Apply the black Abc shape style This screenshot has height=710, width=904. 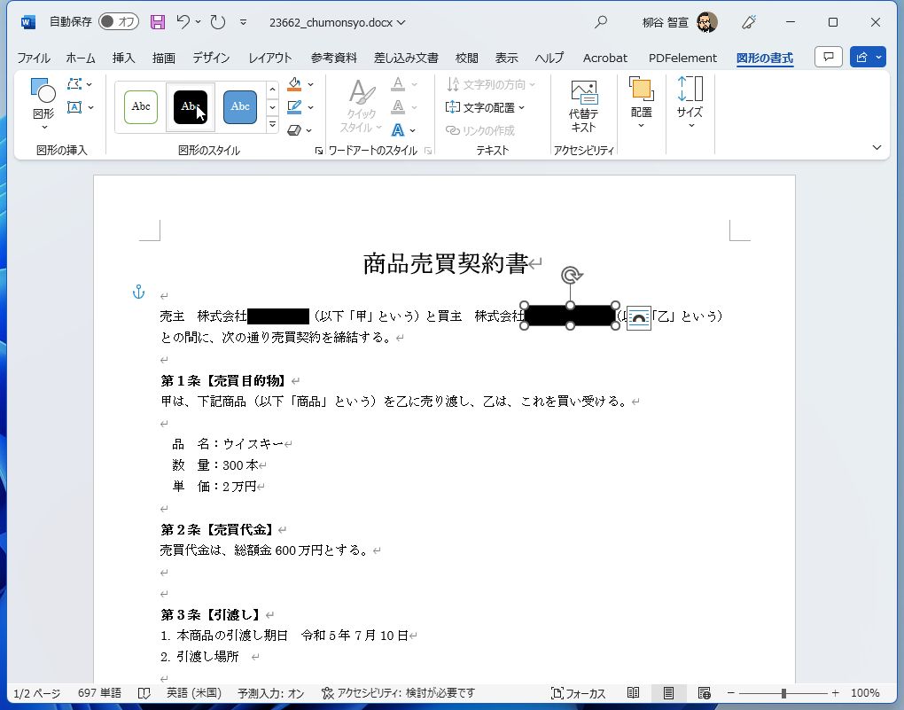click(190, 106)
